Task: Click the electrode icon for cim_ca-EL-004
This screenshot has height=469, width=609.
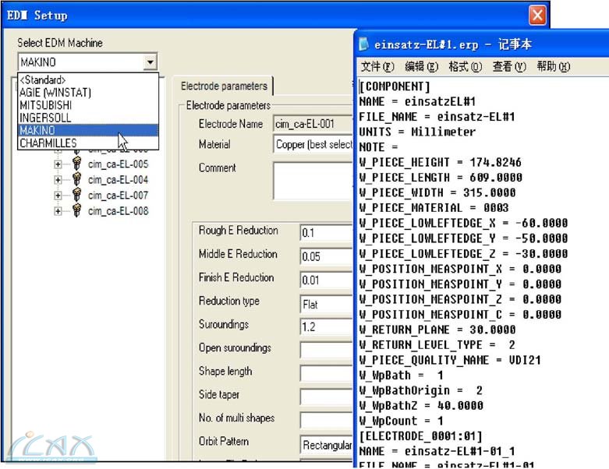Action: (76, 180)
